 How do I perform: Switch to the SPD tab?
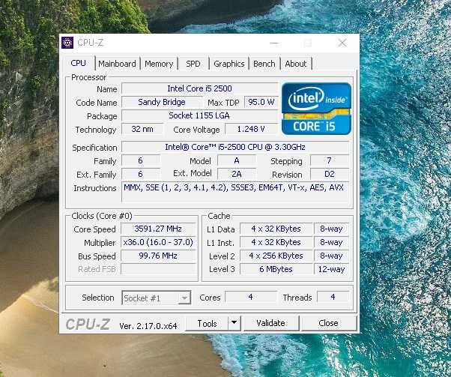coord(193,64)
